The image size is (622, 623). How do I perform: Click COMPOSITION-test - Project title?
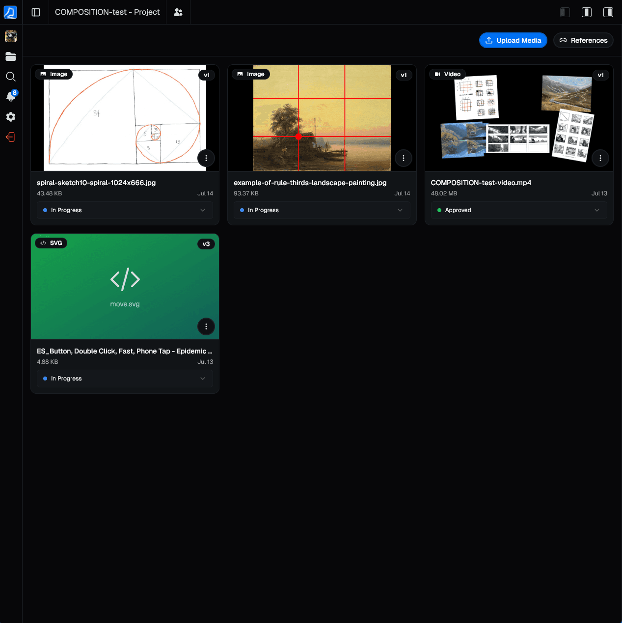pyautogui.click(x=108, y=12)
